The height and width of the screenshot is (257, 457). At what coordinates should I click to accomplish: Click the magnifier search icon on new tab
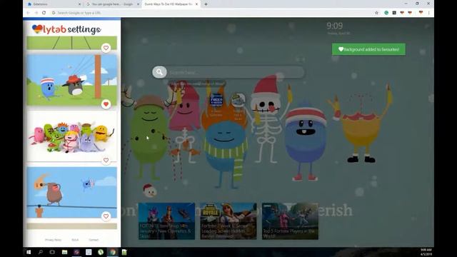tap(159, 72)
